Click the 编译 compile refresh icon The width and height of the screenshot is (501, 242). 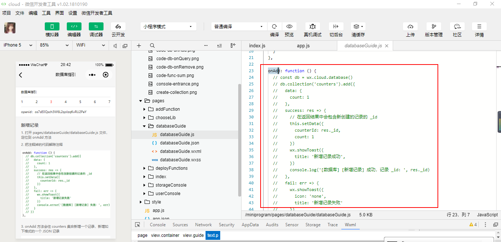click(275, 26)
